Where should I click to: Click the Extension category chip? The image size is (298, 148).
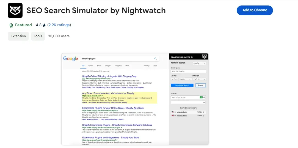18,36
